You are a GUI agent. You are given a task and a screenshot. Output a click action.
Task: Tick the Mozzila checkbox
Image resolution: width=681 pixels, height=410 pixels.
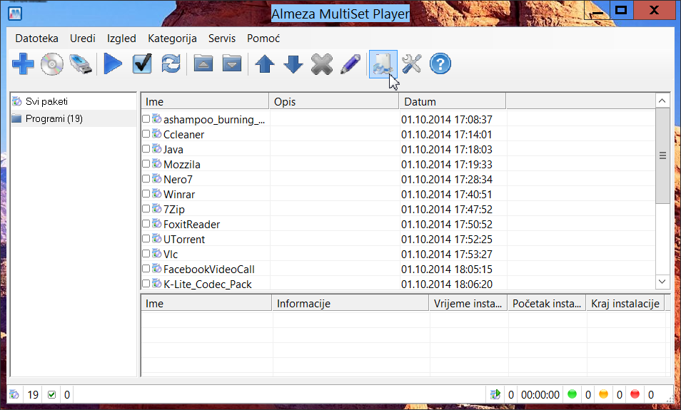coord(146,164)
